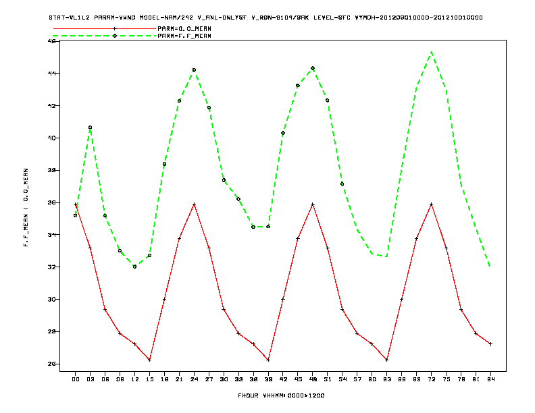This screenshot has height=413, width=535.
Task: Click the chart title line starting STAT-VL1L2
Action: click(265, 18)
